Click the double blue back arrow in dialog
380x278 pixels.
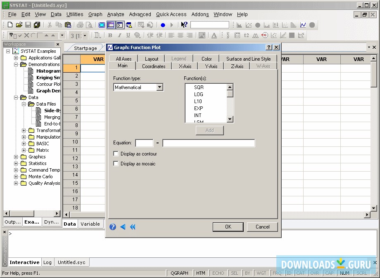[x=133, y=227]
